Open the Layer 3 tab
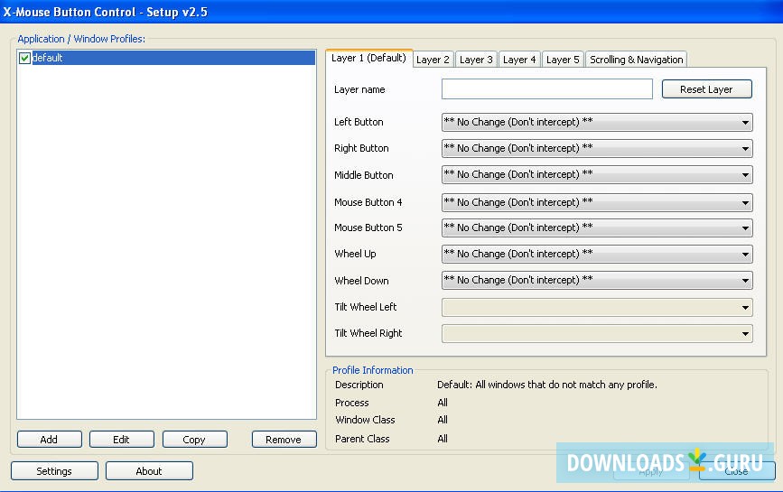Image resolution: width=783 pixels, height=492 pixels. pyautogui.click(x=476, y=60)
